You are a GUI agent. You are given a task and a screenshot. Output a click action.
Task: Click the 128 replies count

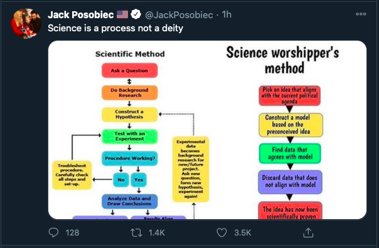point(72,232)
